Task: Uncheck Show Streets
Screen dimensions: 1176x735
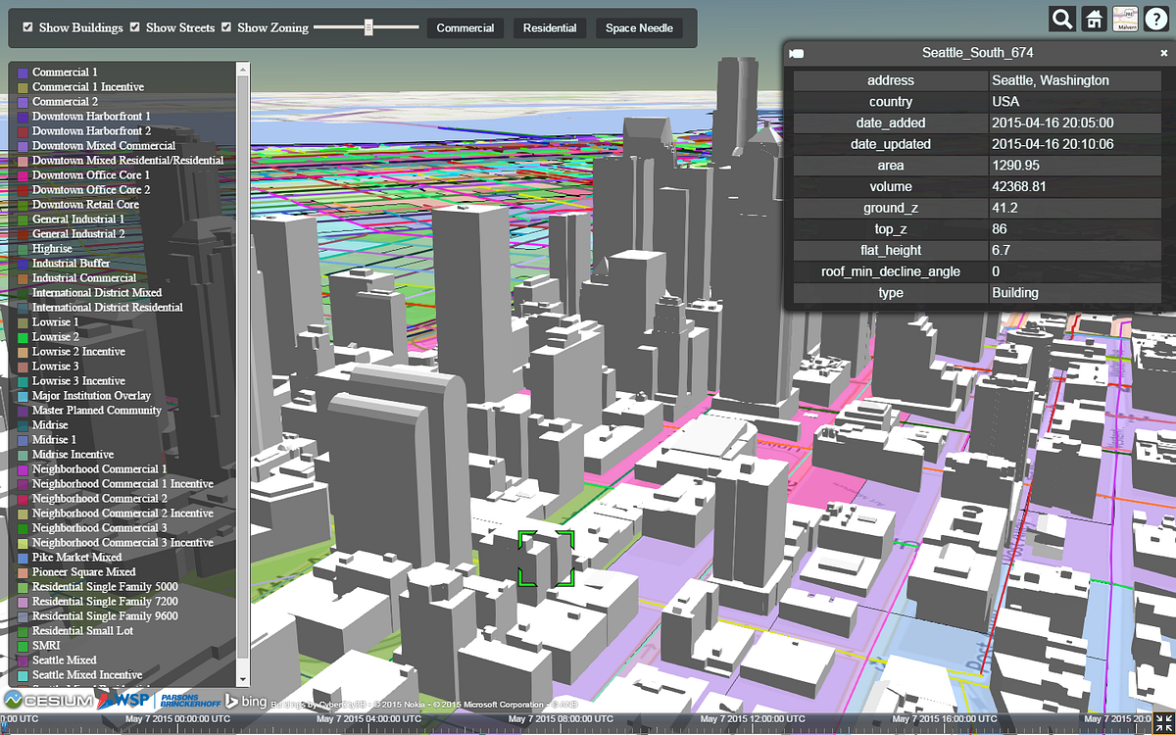Action: pos(133,27)
